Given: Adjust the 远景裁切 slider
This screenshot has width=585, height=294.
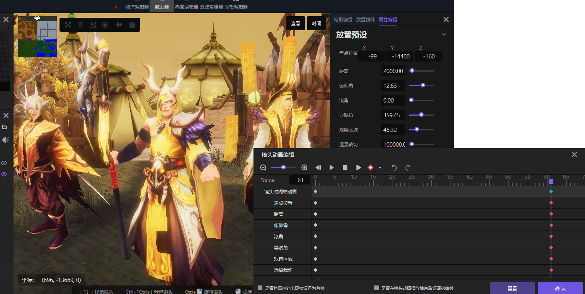Looking at the screenshot, I should [x=422, y=144].
